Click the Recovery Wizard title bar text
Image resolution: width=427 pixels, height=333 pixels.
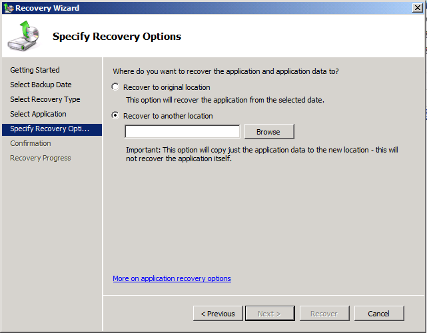pyautogui.click(x=47, y=8)
